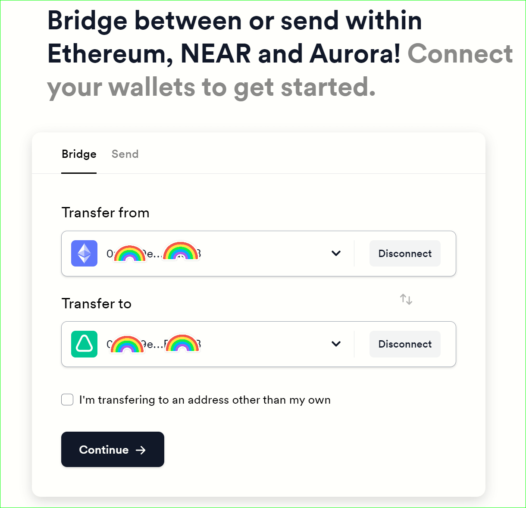Viewport: 526px width, 508px height.
Task: Disconnect the Transfer from wallet
Action: [405, 254]
